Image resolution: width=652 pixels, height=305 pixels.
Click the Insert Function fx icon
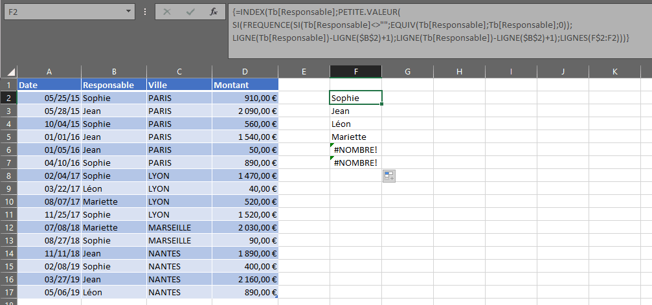(213, 12)
